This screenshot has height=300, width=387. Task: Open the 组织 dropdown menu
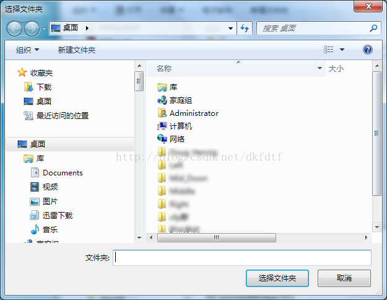click(27, 50)
